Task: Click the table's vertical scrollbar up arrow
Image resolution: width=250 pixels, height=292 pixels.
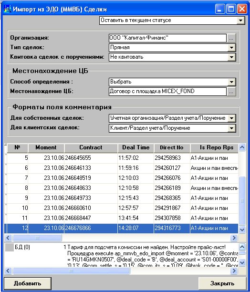Action: [242, 147]
